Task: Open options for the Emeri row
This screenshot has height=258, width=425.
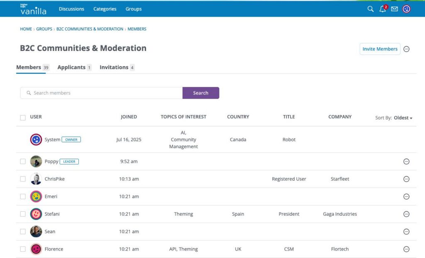Action: pos(406,196)
